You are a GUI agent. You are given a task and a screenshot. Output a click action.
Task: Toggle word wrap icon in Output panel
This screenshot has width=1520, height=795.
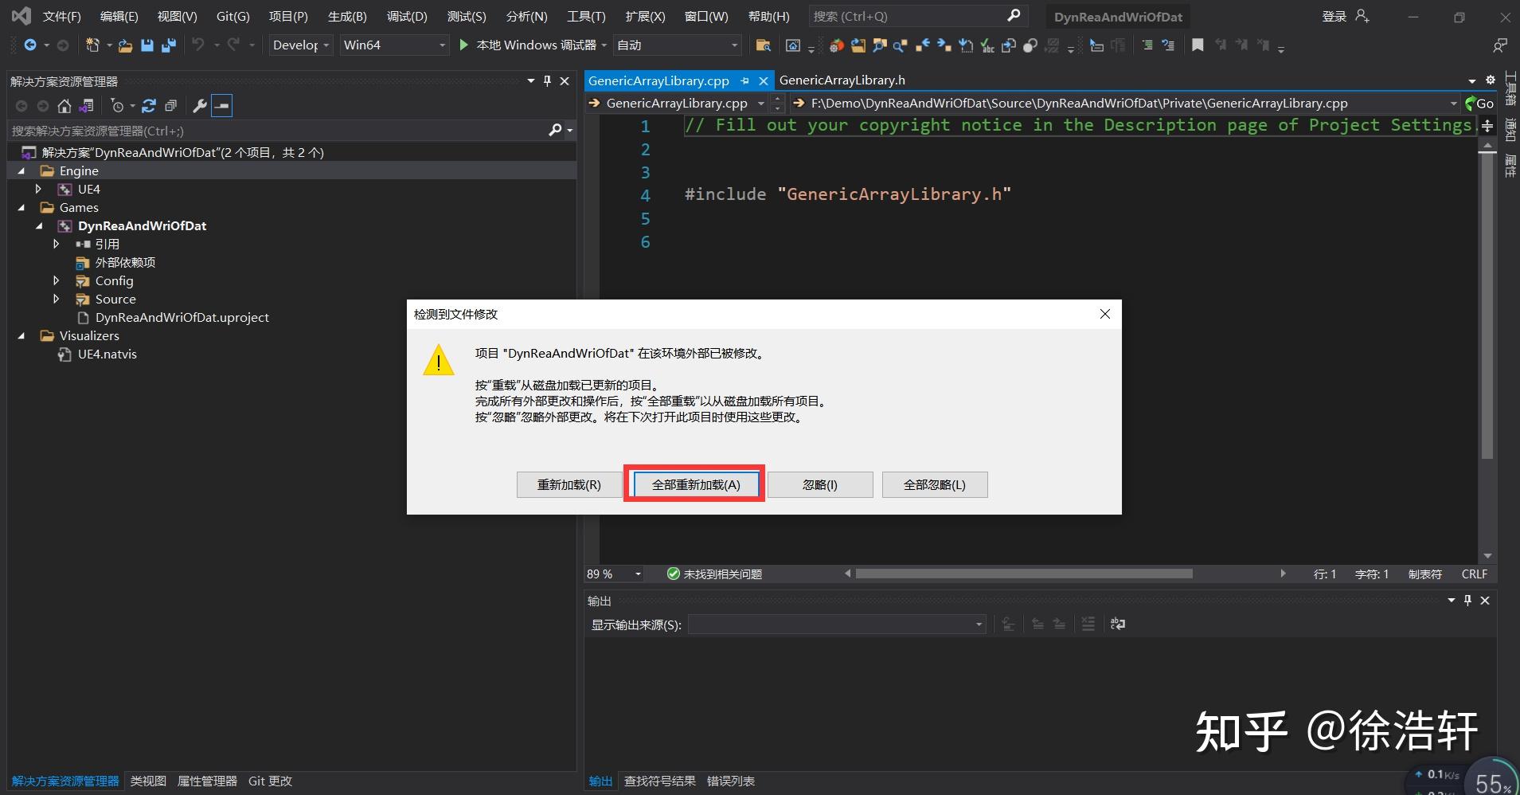1118,624
